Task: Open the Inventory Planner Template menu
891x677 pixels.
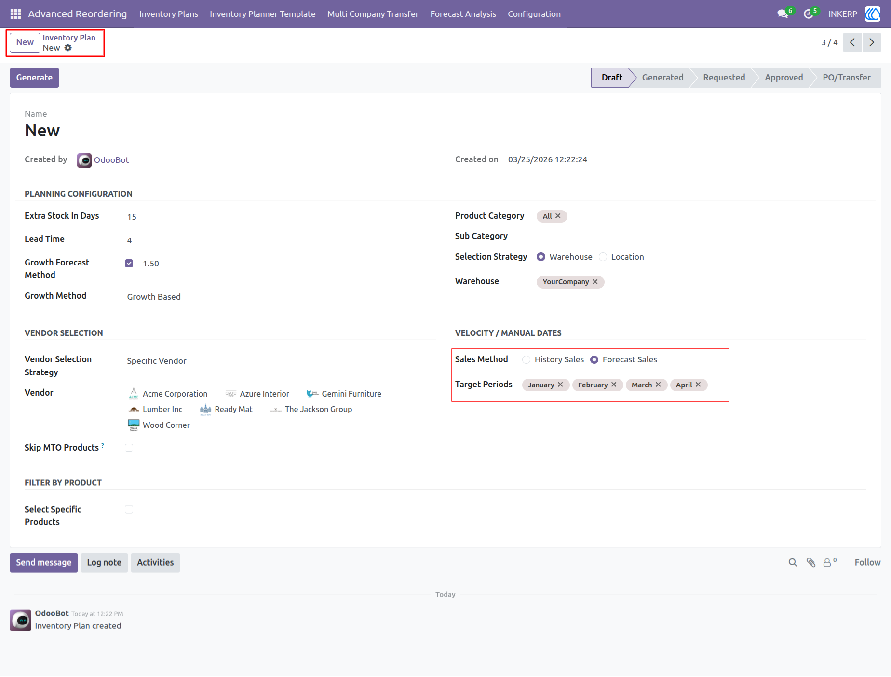Action: tap(263, 14)
